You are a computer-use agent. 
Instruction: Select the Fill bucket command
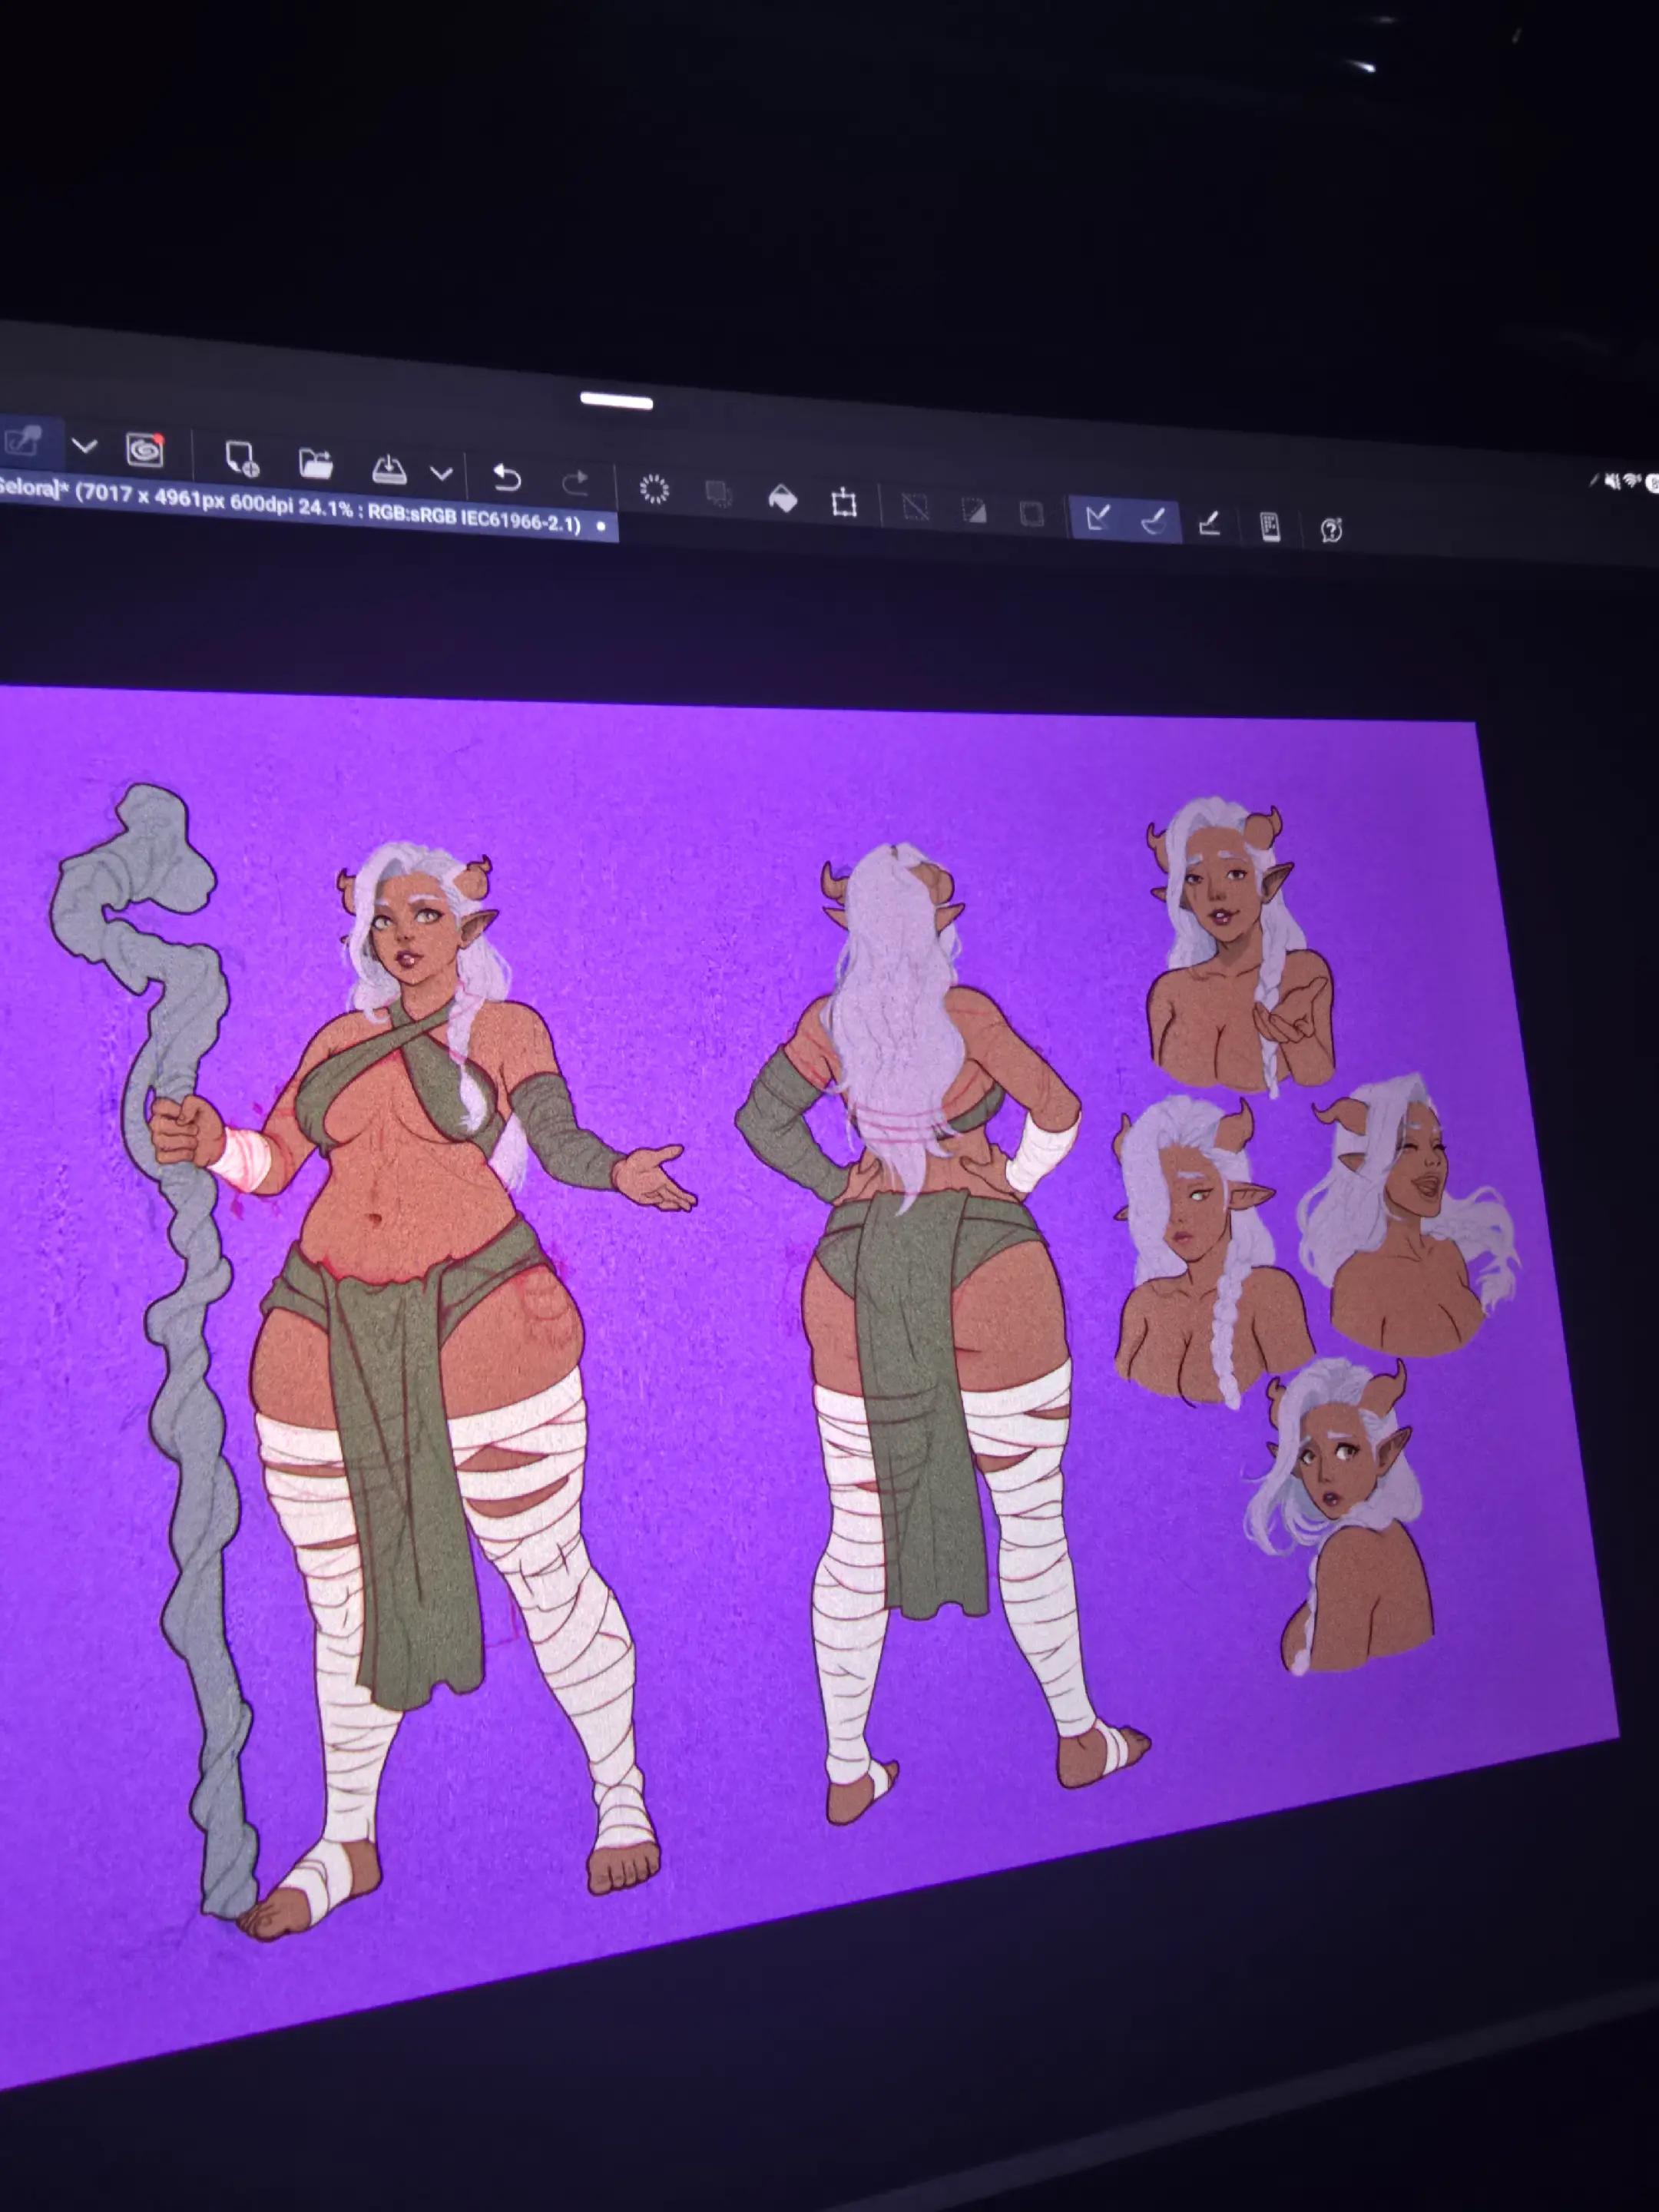tap(782, 497)
